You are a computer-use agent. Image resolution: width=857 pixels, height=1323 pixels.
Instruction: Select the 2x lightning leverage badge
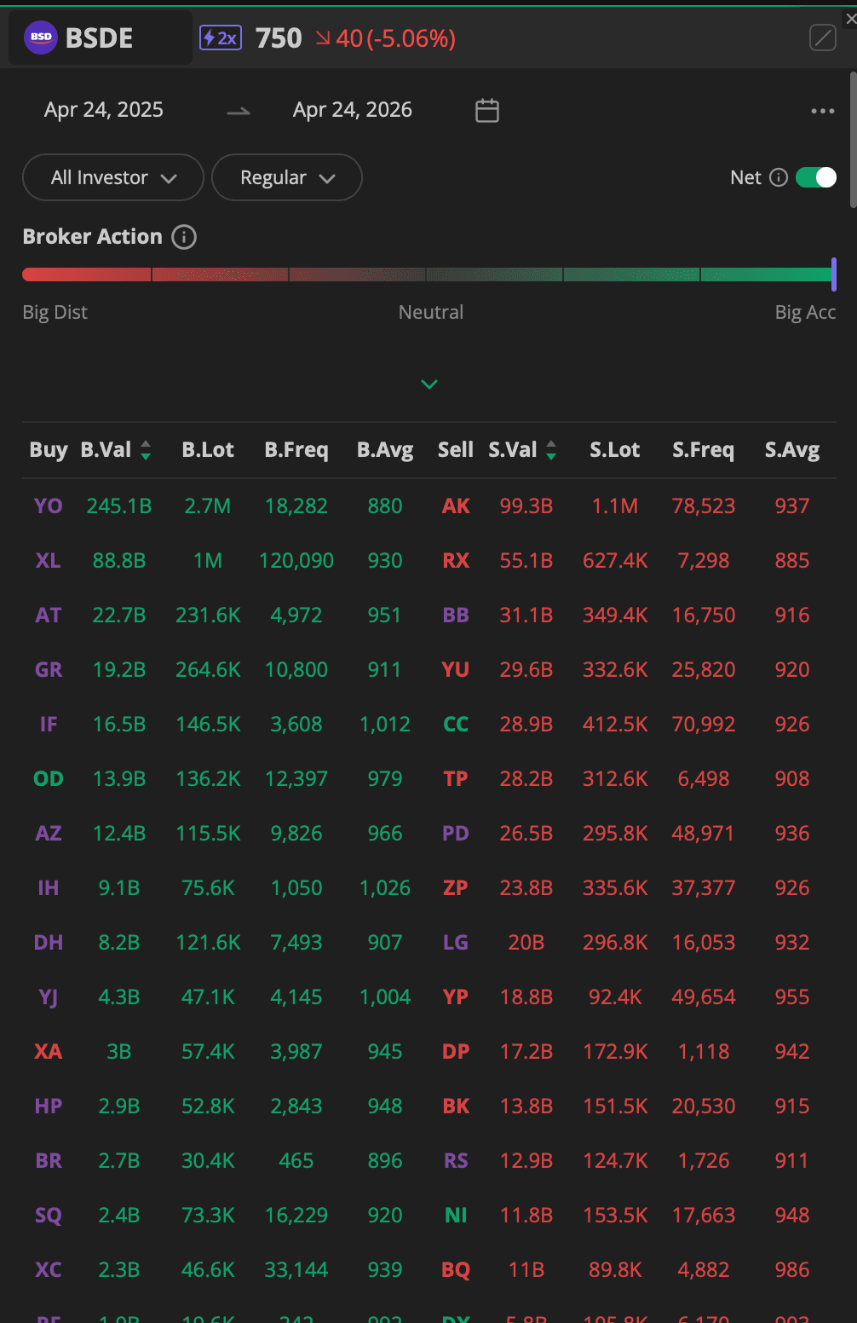coord(220,38)
